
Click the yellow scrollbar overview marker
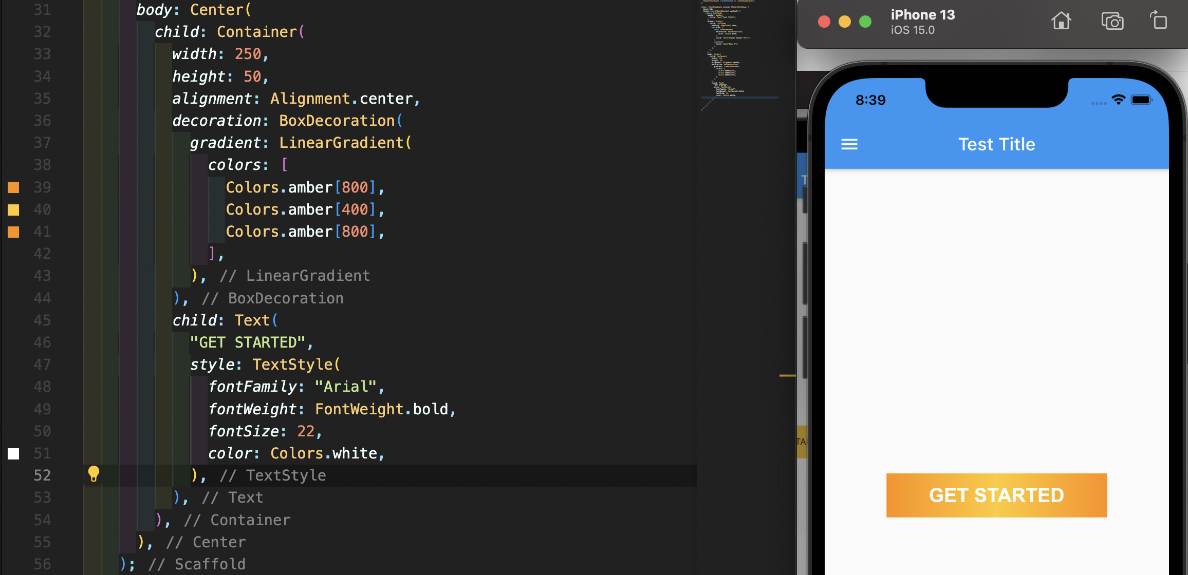point(787,376)
